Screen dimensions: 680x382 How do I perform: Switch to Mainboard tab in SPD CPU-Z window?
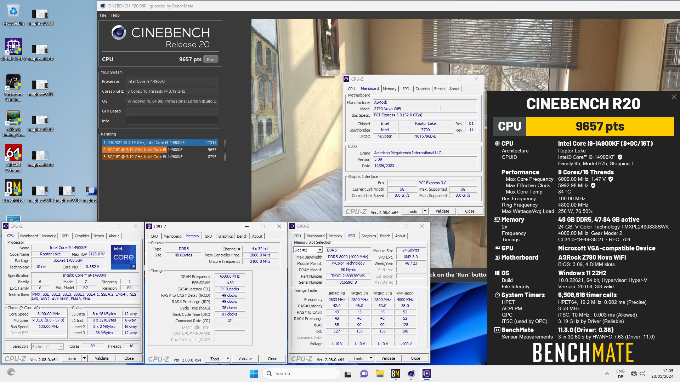(x=315, y=236)
